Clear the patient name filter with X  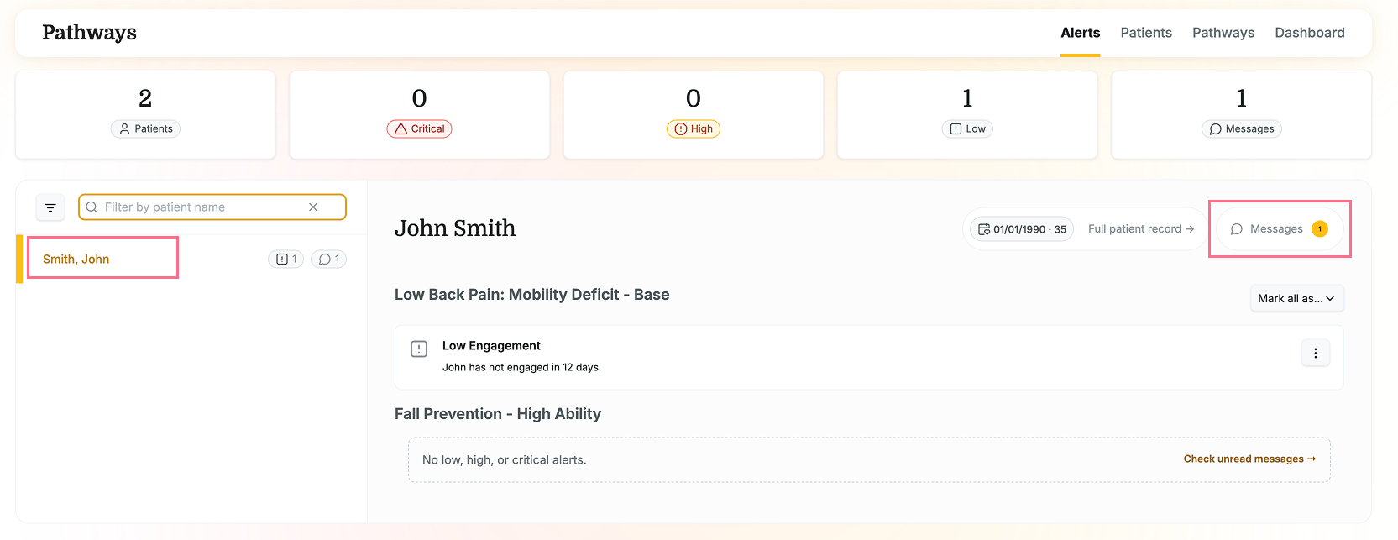point(313,207)
